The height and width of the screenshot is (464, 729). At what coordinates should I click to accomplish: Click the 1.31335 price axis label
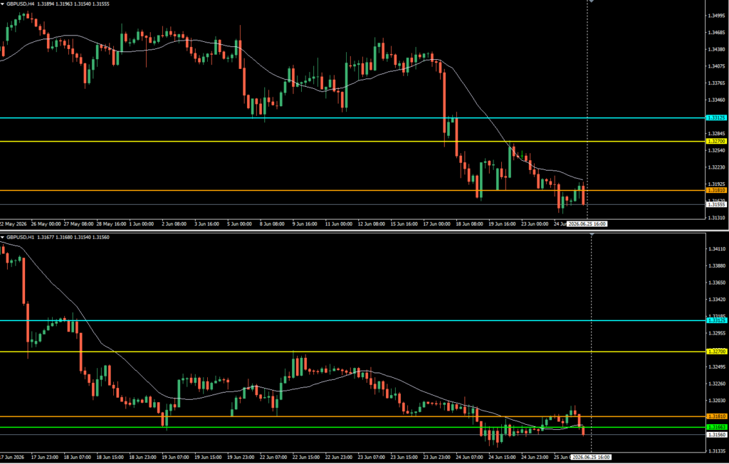[716, 451]
